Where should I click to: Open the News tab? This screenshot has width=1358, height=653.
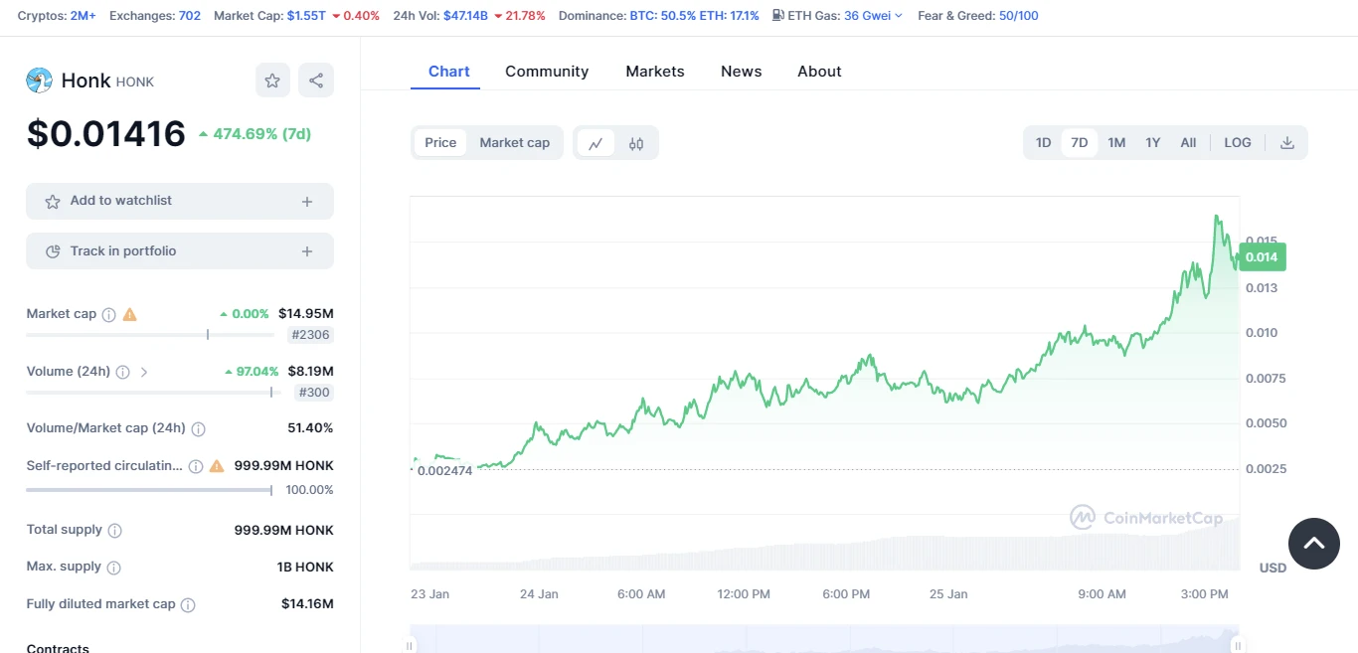[742, 72]
